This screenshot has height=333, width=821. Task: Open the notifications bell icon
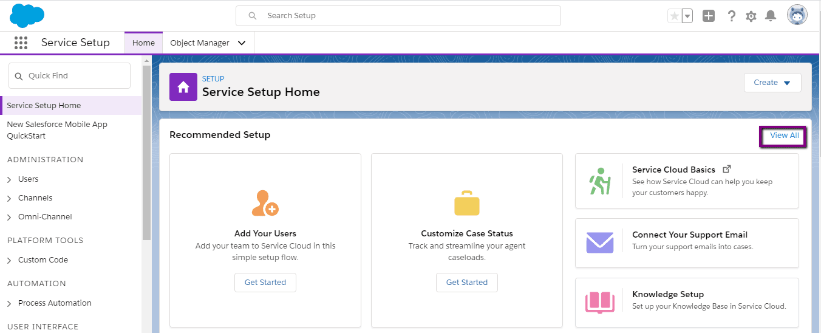pyautogui.click(x=771, y=16)
